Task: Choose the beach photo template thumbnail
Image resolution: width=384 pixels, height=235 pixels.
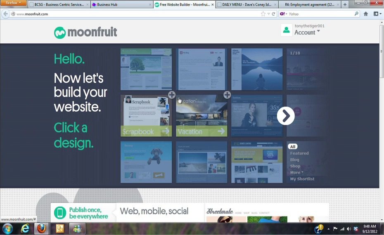Action: tap(201, 162)
